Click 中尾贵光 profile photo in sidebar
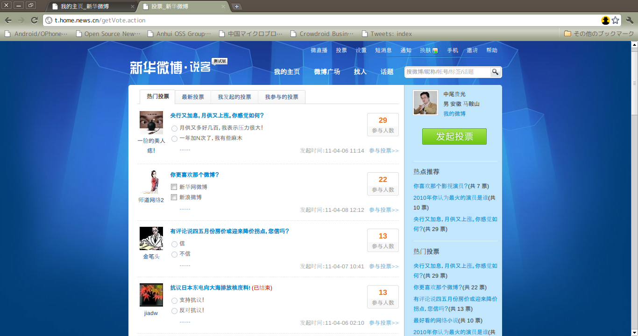Viewport: 638px width, 336px height. [x=425, y=103]
